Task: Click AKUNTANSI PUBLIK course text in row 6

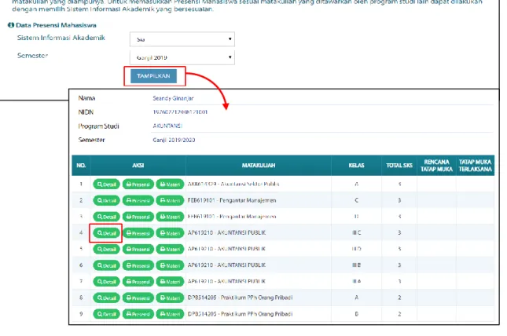Action: click(241, 265)
